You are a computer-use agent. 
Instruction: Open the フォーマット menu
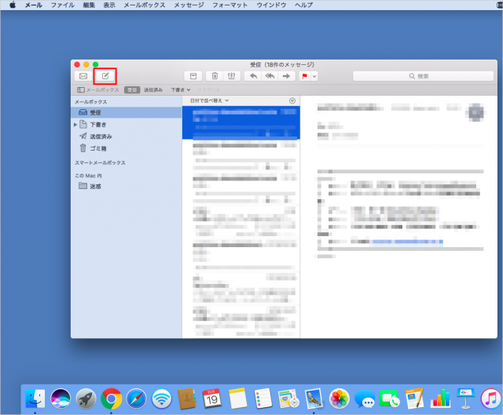(x=230, y=5)
